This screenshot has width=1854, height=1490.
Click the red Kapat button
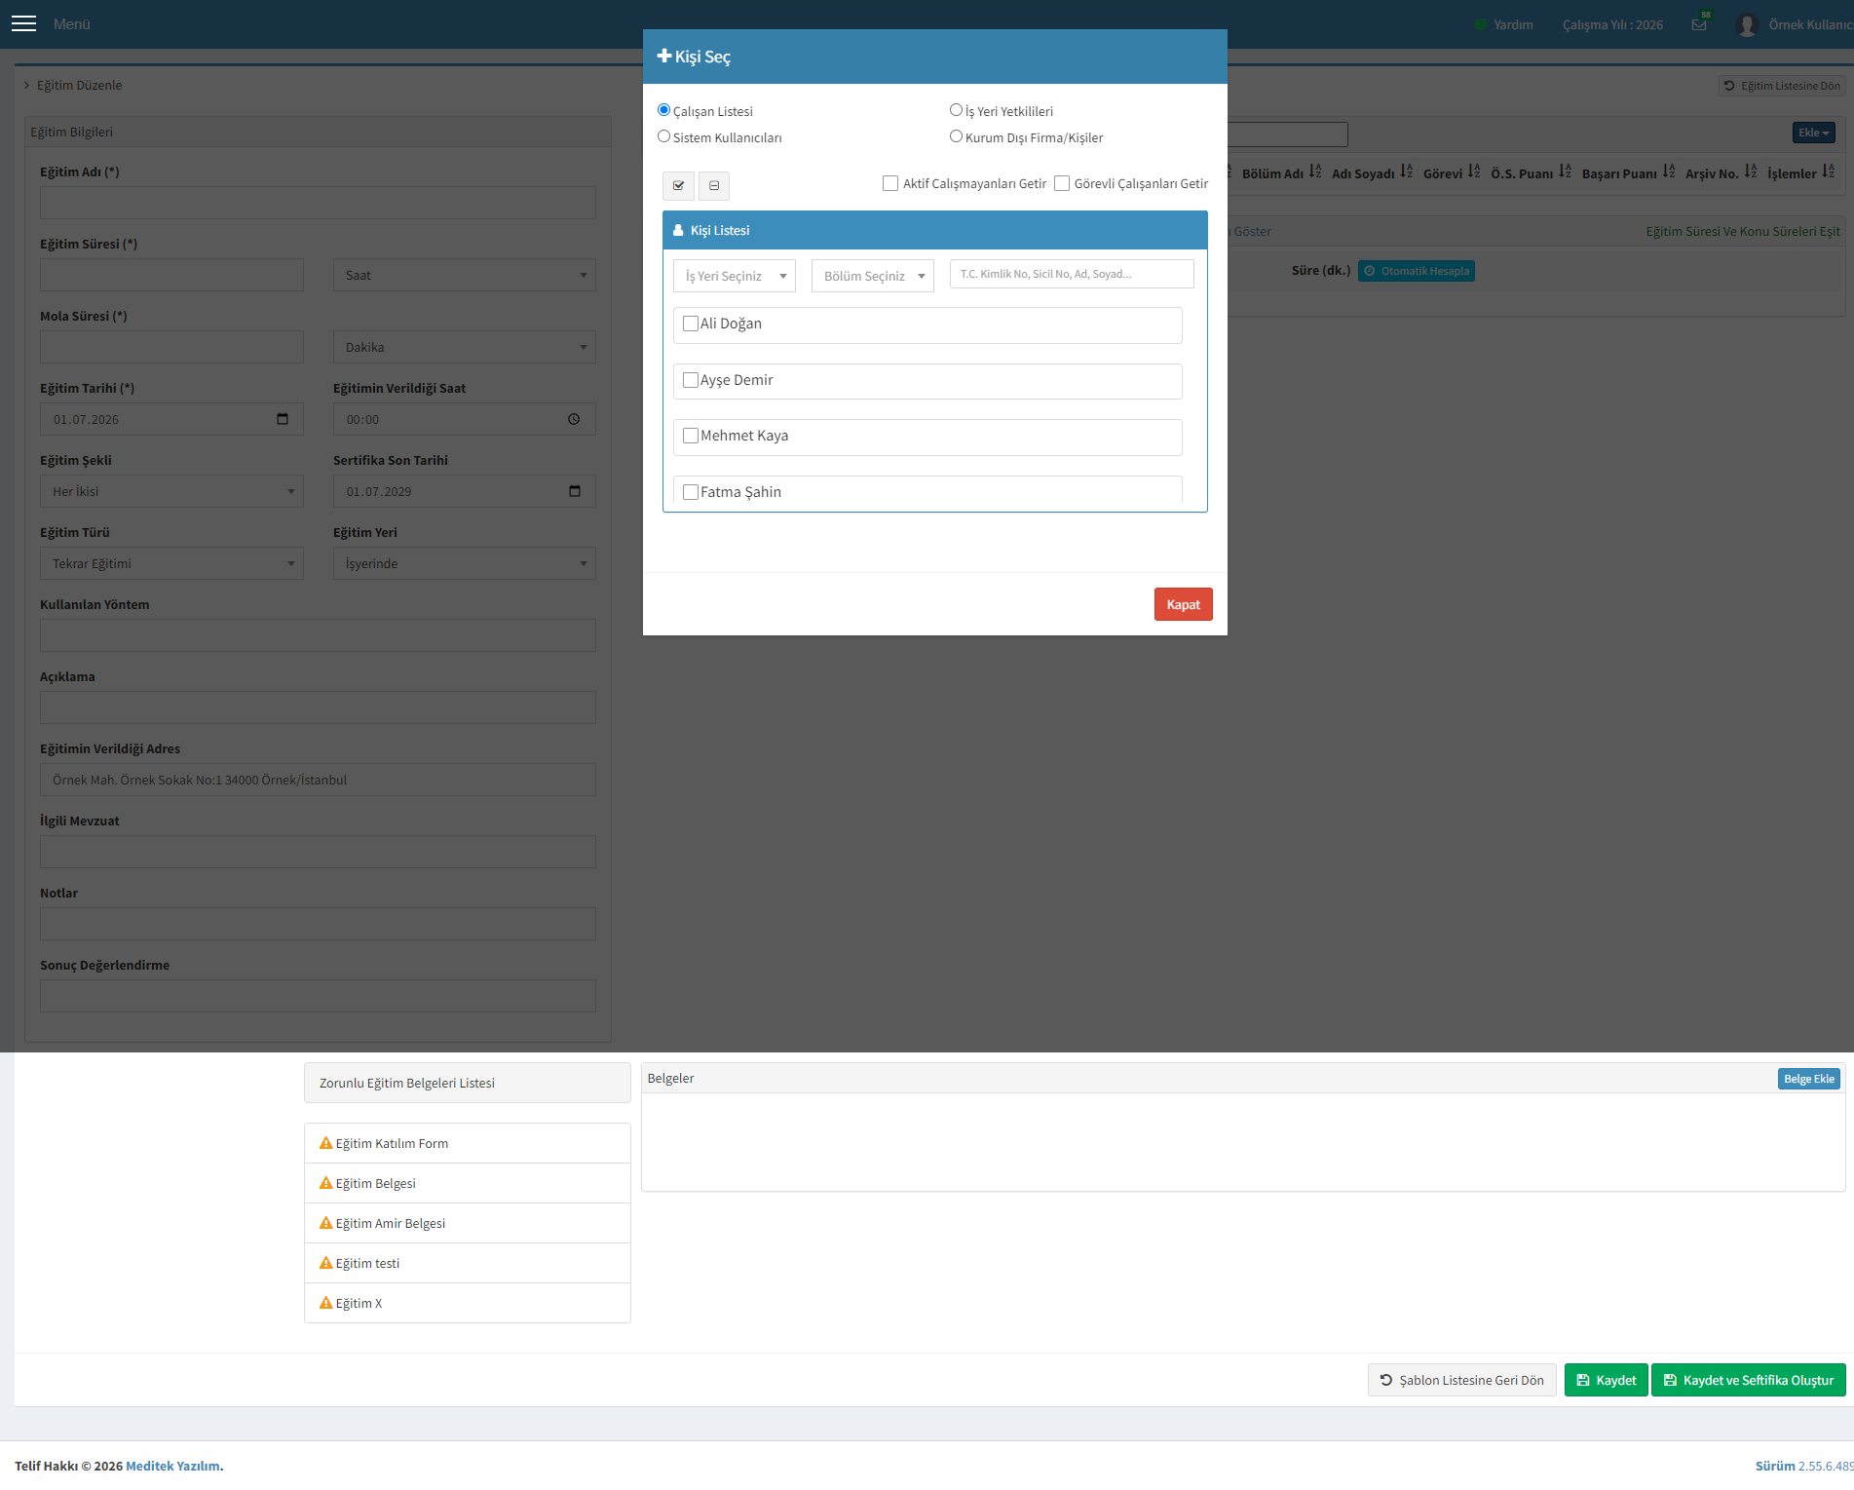pyautogui.click(x=1183, y=604)
